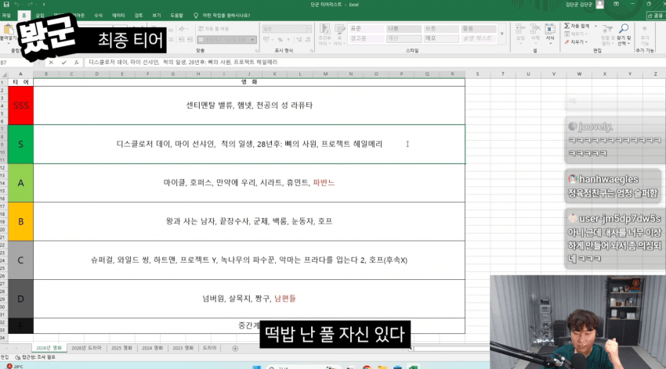Image resolution: width=666 pixels, height=369 pixels.
Task: Click the row with 센티멘탈 밸류
Action: tap(249, 106)
